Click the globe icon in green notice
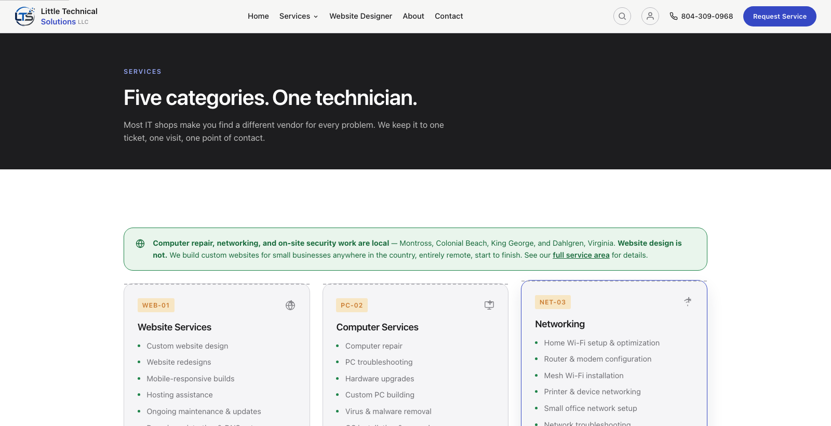Viewport: 831px width, 426px height. tap(140, 244)
